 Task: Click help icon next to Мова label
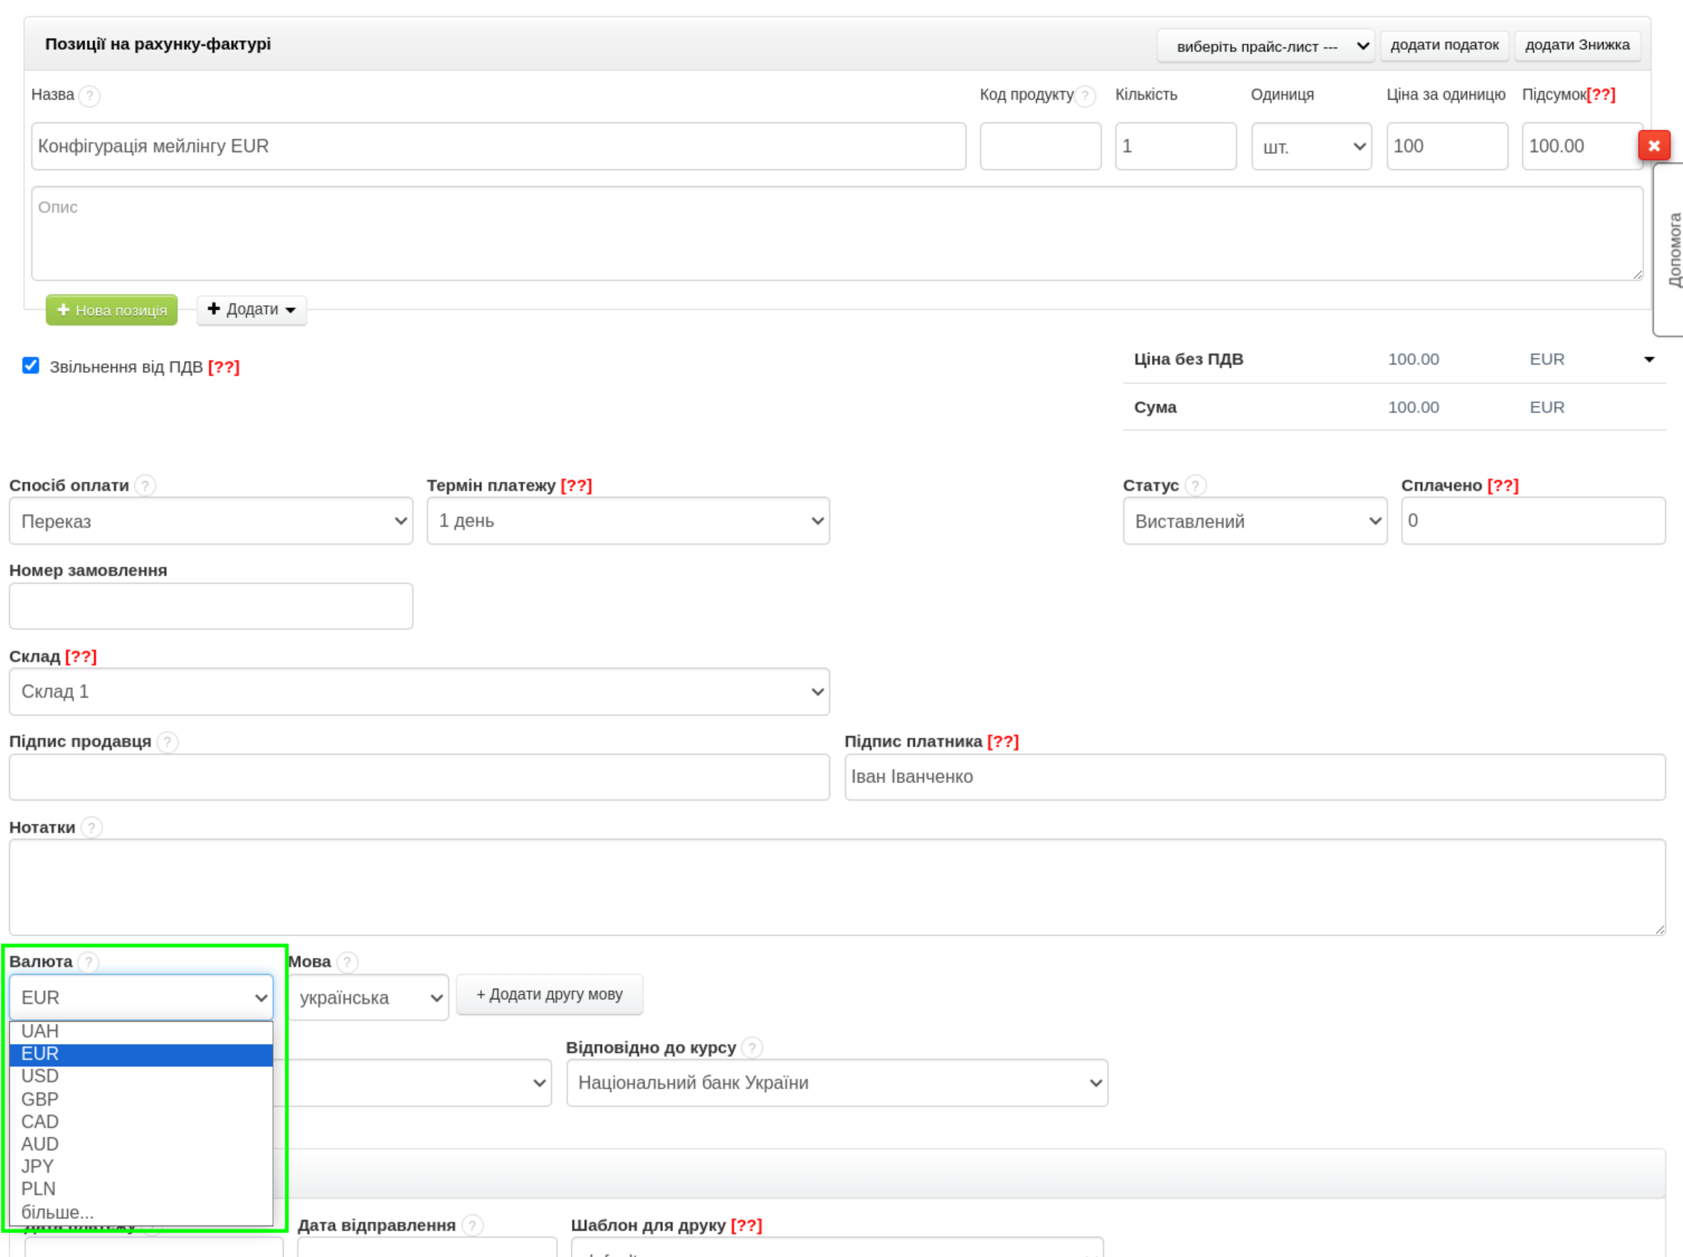click(x=347, y=963)
